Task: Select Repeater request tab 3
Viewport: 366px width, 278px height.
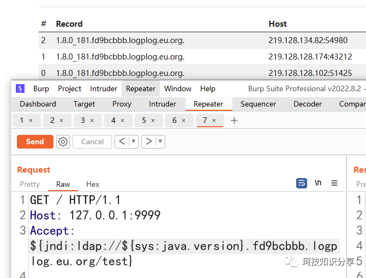Action: 82,120
